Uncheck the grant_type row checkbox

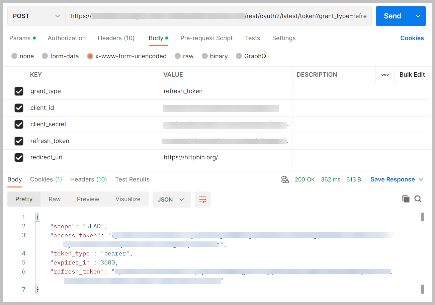pyautogui.click(x=19, y=91)
